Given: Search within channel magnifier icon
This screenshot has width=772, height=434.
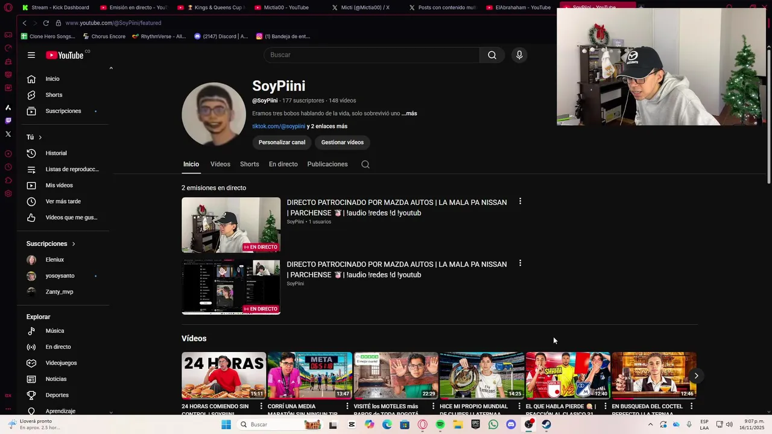Looking at the screenshot, I should pyautogui.click(x=365, y=164).
